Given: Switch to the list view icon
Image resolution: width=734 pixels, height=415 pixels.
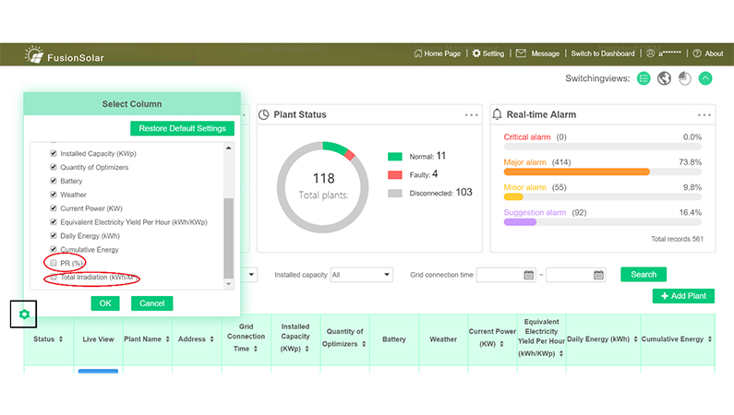Looking at the screenshot, I should pyautogui.click(x=644, y=78).
